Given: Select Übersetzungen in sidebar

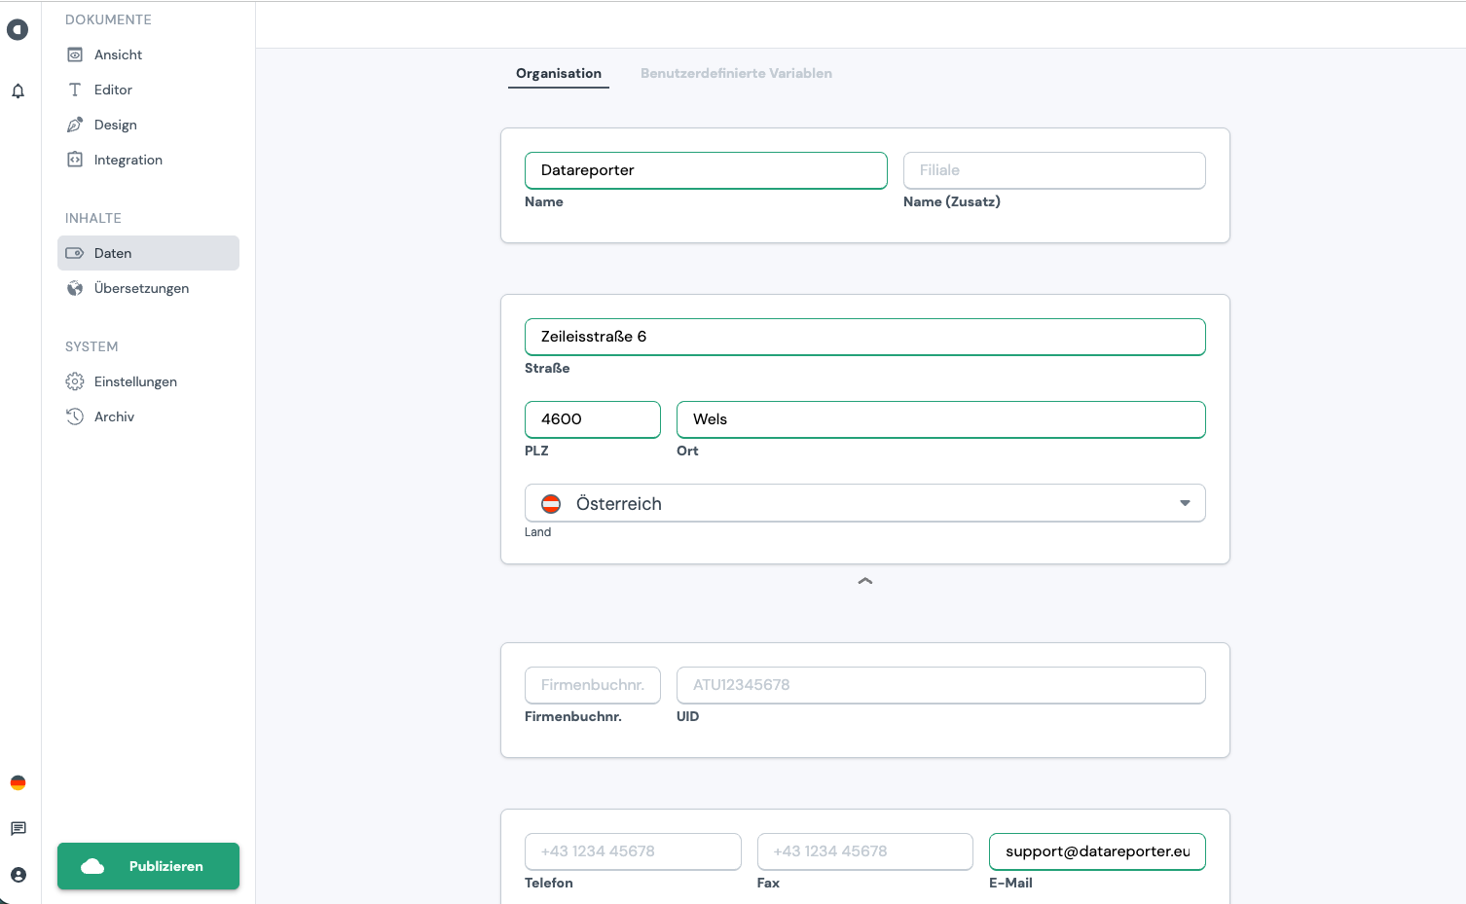Looking at the screenshot, I should [x=141, y=288].
